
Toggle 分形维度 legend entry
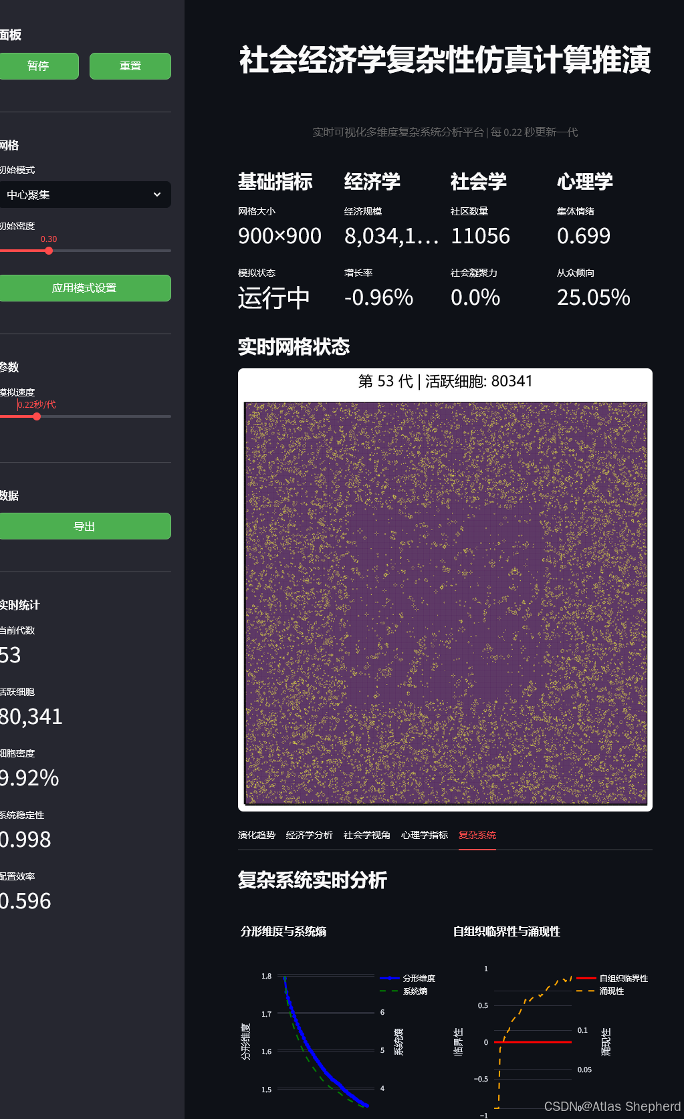pos(408,978)
